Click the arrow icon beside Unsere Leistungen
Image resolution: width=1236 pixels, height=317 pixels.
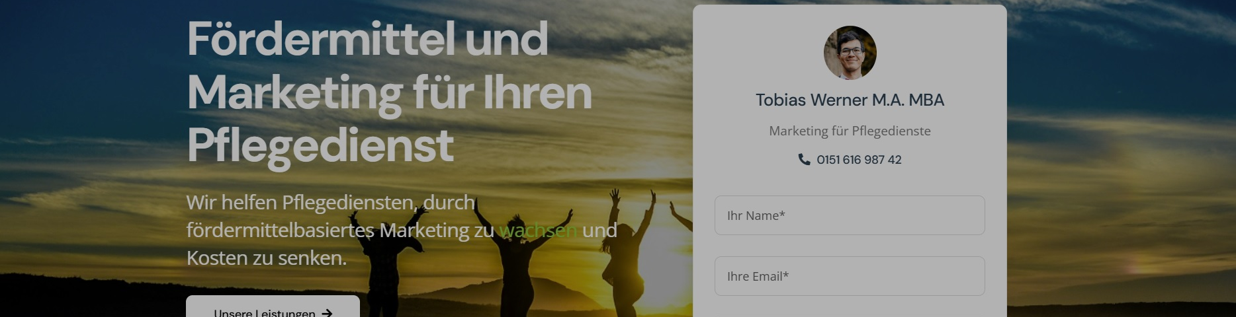click(x=327, y=313)
